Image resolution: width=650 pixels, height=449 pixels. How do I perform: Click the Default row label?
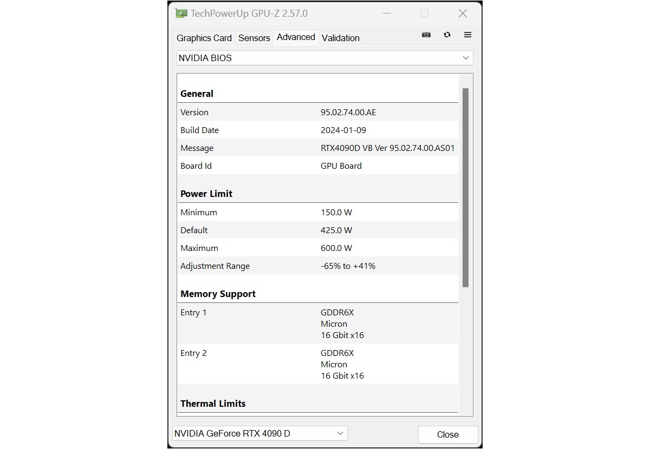[x=194, y=230]
